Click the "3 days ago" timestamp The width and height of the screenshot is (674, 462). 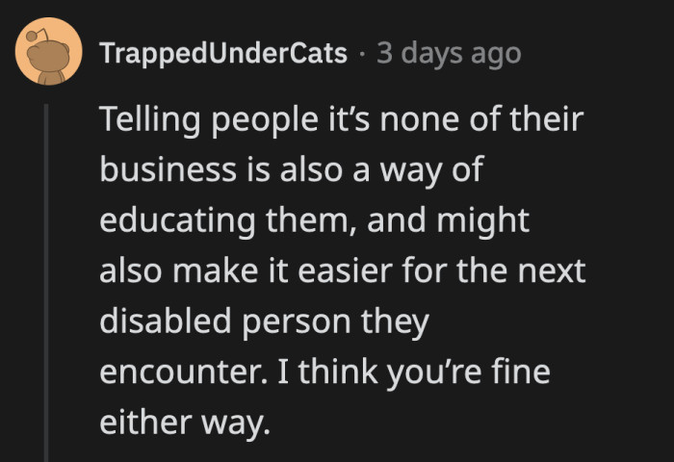tap(449, 52)
